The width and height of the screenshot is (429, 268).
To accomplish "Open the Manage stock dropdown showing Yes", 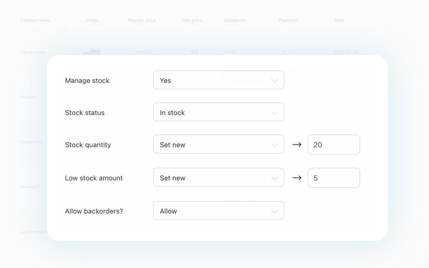I will click(x=218, y=80).
